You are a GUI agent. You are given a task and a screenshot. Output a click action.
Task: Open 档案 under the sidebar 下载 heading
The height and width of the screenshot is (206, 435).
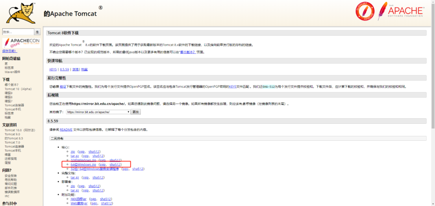pos(8,117)
